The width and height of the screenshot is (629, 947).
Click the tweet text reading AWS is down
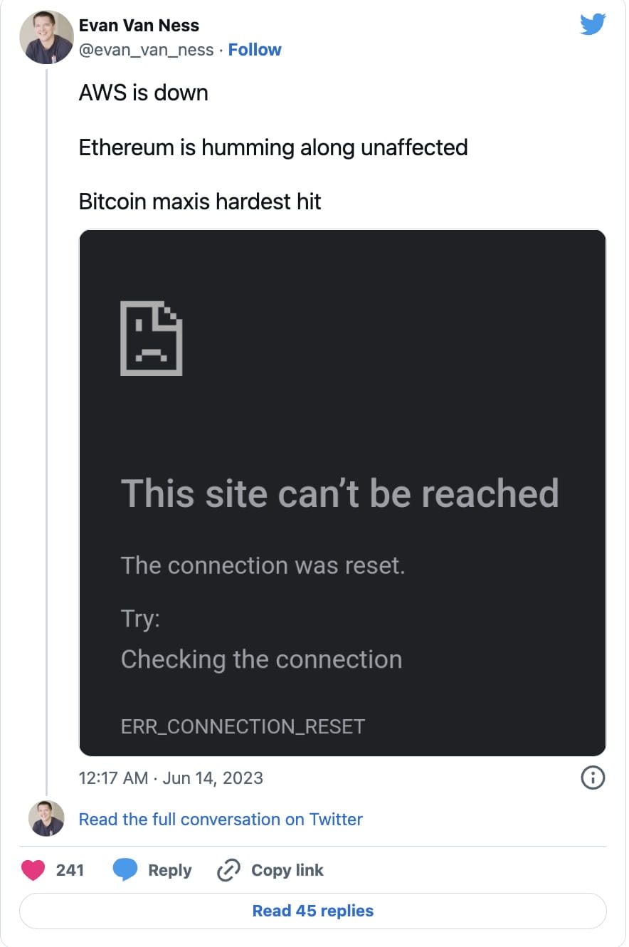(x=143, y=93)
